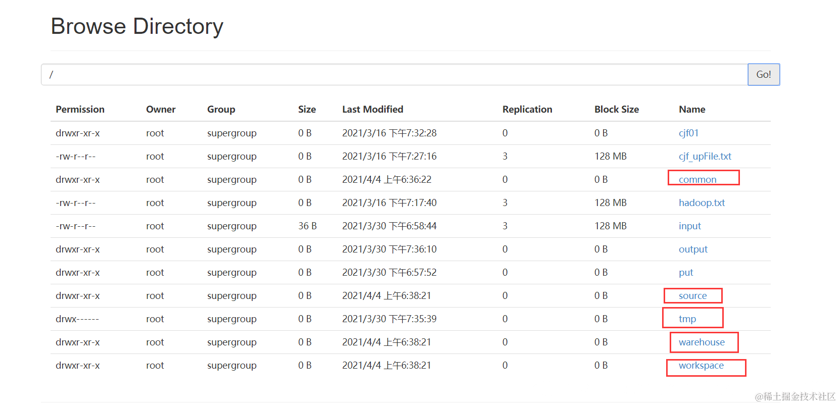The image size is (839, 405).
Task: Select timestamp 2021/4/4 上午6:36:22
Action: [x=387, y=179]
